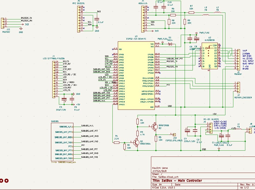
Task: Select resistor R9 22K
Action: [x=185, y=22]
